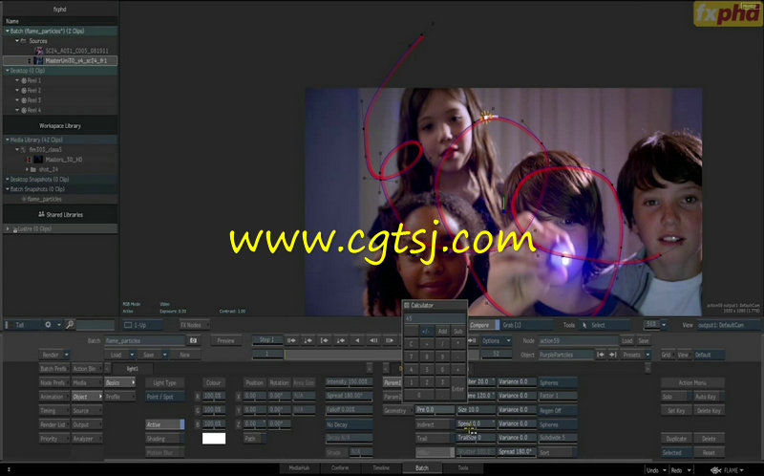Open the No Decay dropdown
Image resolution: width=764 pixels, height=476 pixels.
pyautogui.click(x=350, y=424)
